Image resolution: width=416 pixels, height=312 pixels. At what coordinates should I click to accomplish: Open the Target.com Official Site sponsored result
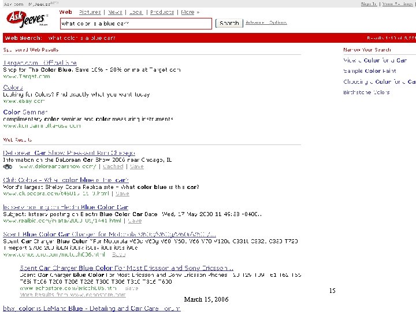[x=40, y=63]
